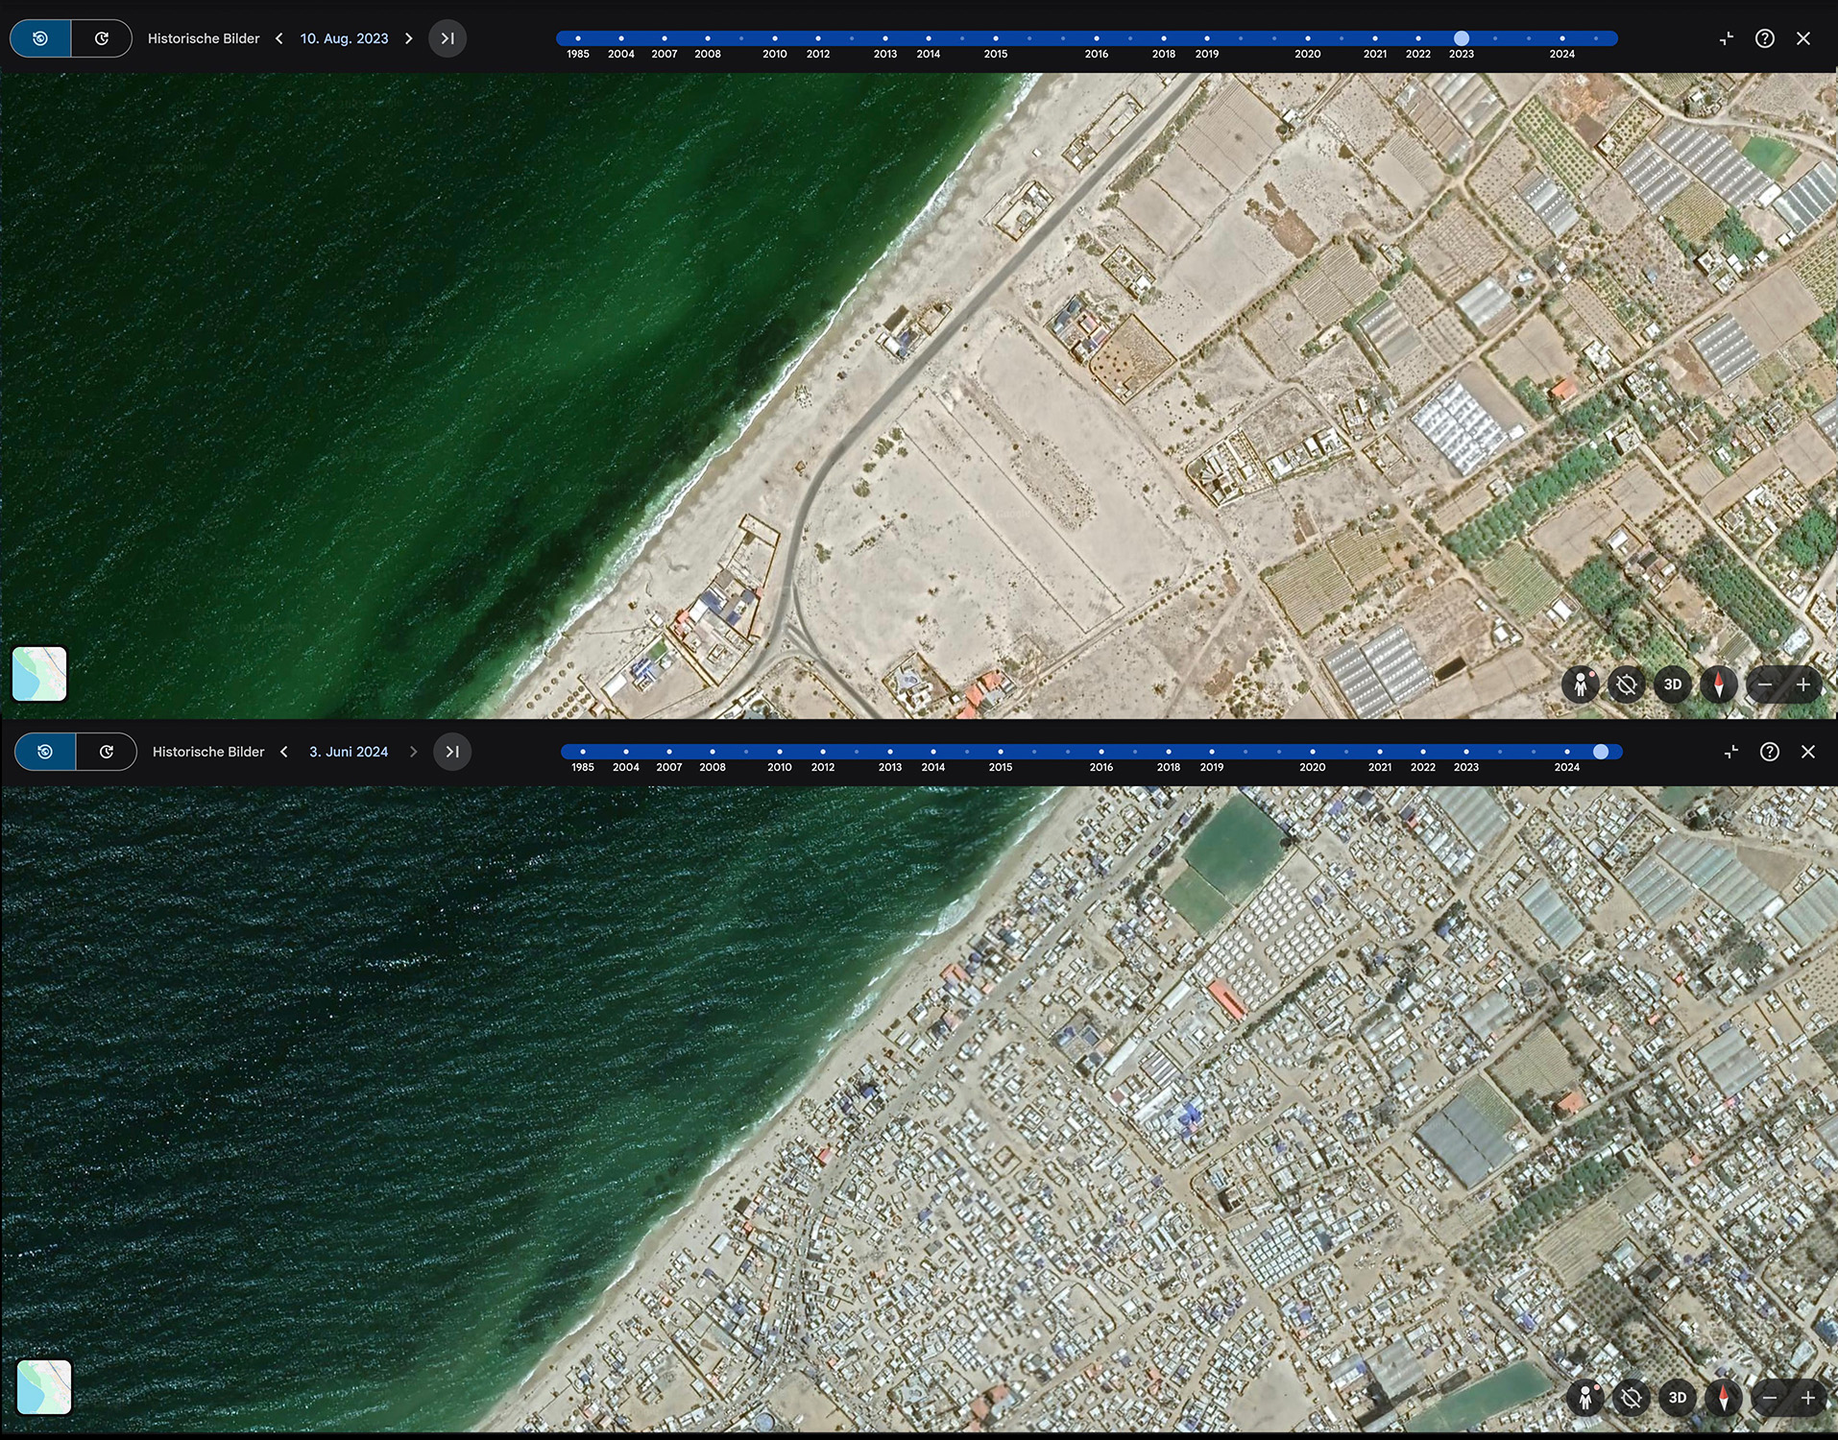The image size is (1838, 1440).
Task: Select 2014 marker on bottom timeline
Action: click(x=933, y=752)
